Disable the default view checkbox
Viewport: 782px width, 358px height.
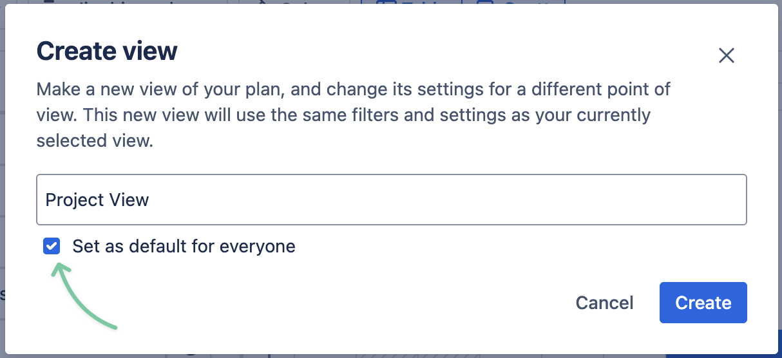tap(52, 246)
